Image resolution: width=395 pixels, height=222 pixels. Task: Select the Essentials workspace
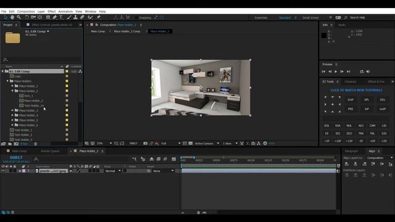click(260, 18)
